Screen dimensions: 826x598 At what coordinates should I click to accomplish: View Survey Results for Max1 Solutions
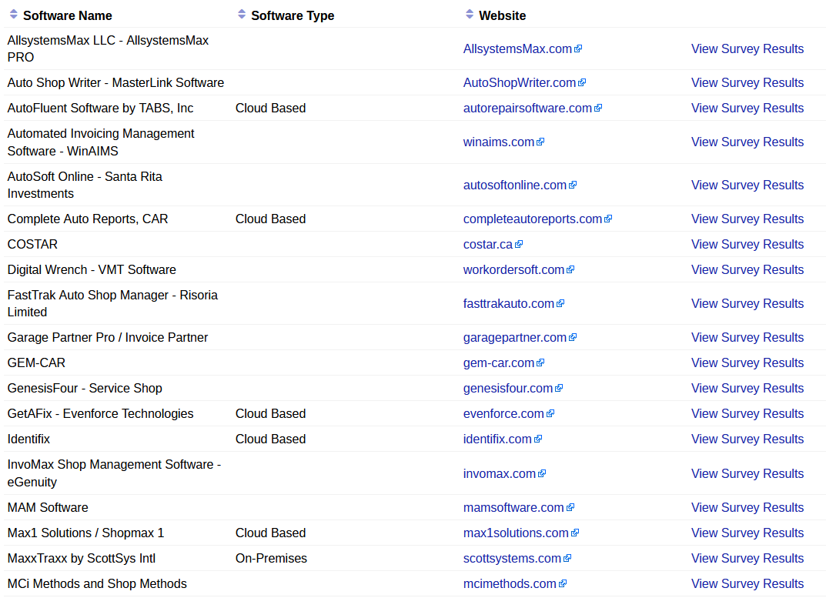tap(747, 533)
